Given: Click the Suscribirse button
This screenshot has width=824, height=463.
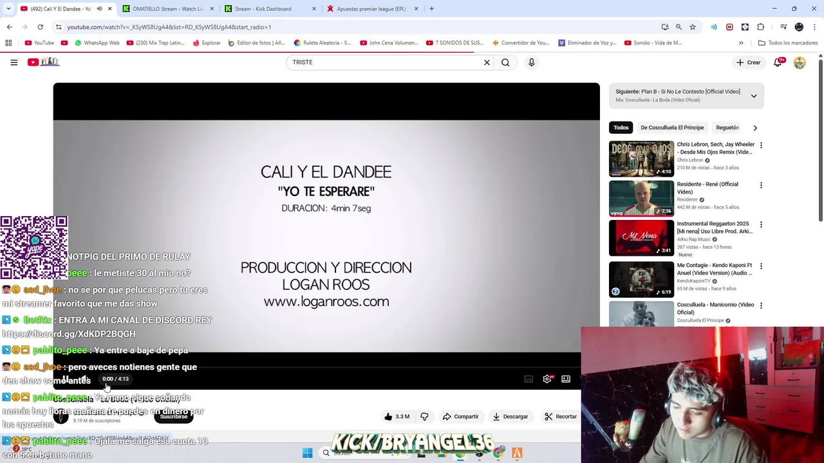Looking at the screenshot, I should pos(173,417).
